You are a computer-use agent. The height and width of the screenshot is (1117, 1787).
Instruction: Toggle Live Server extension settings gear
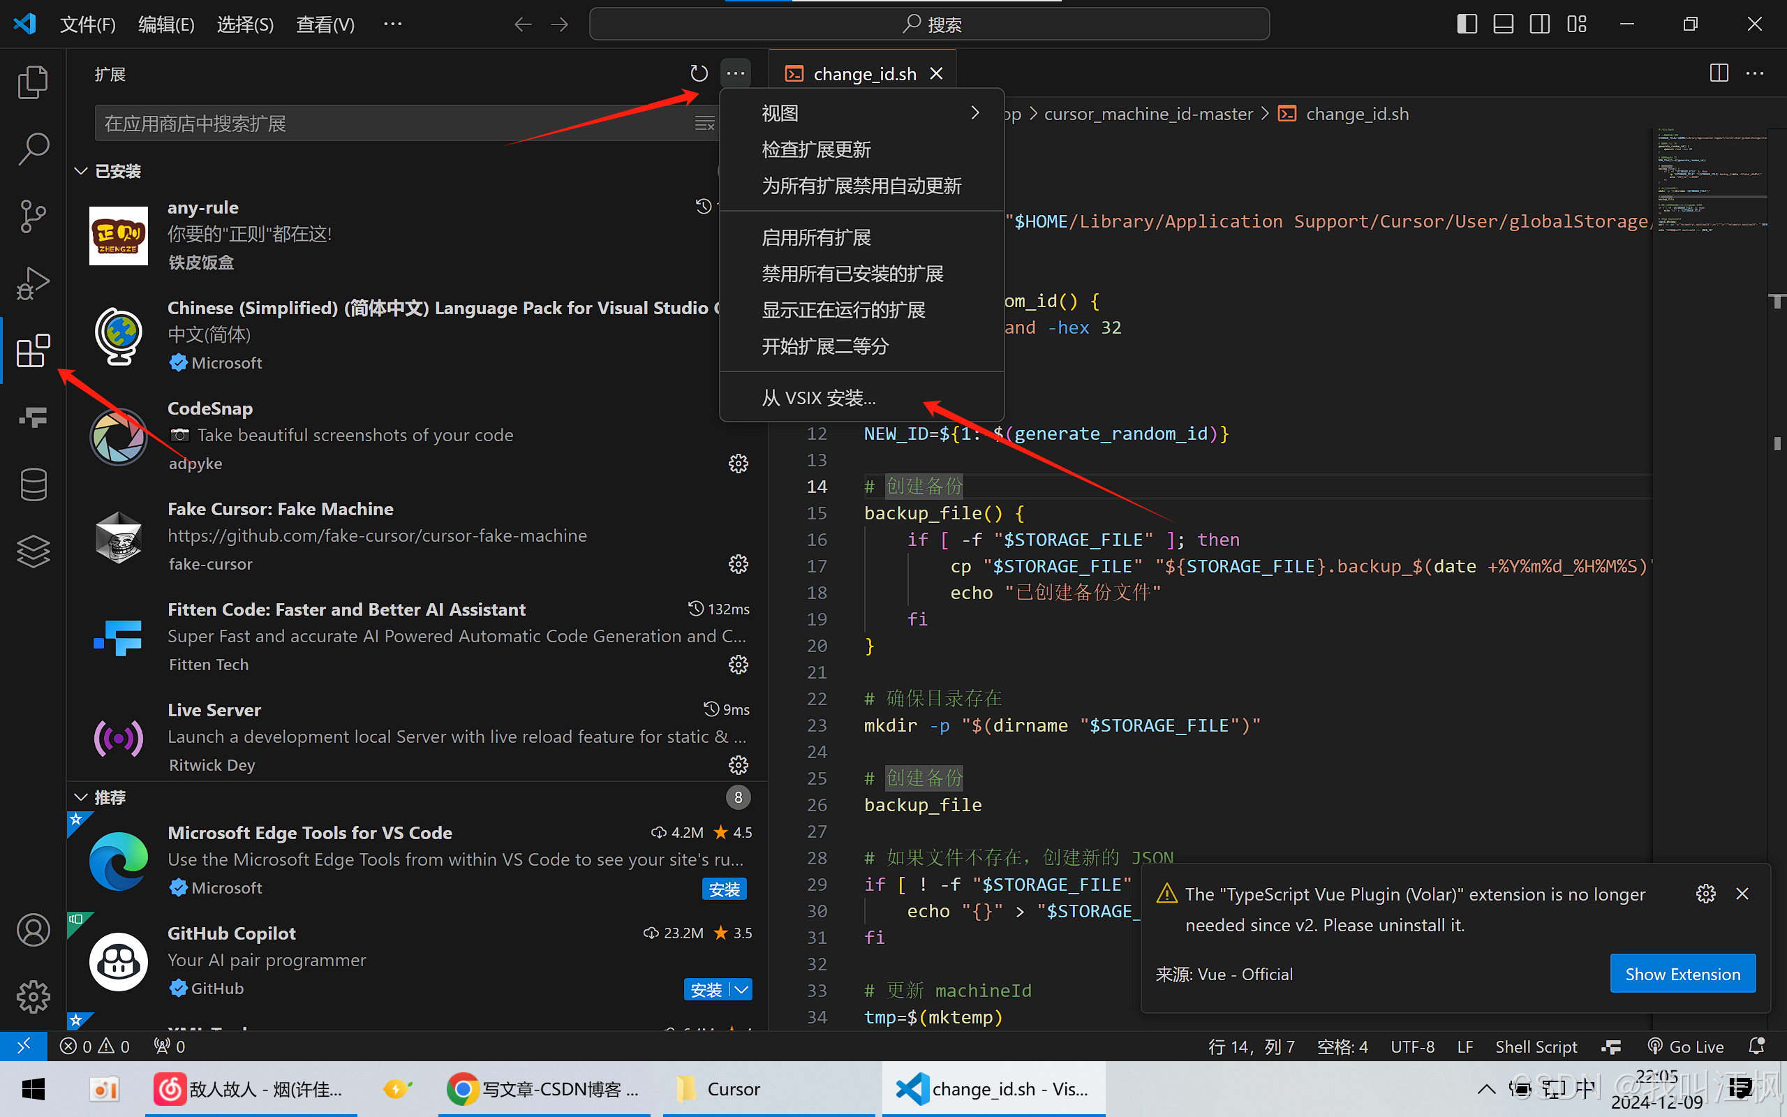click(737, 766)
